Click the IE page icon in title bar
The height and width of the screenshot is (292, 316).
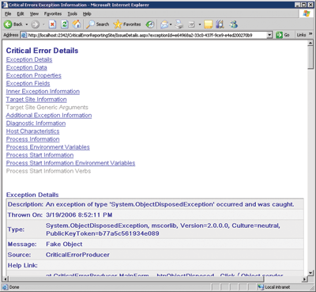pos(5,5)
